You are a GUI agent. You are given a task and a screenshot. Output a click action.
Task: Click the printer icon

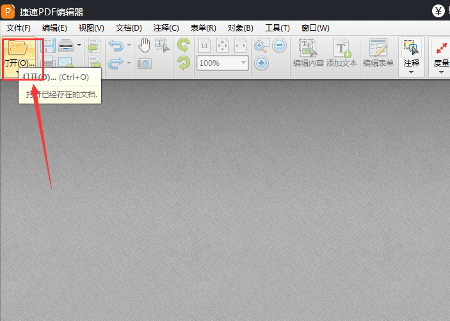[49, 62]
